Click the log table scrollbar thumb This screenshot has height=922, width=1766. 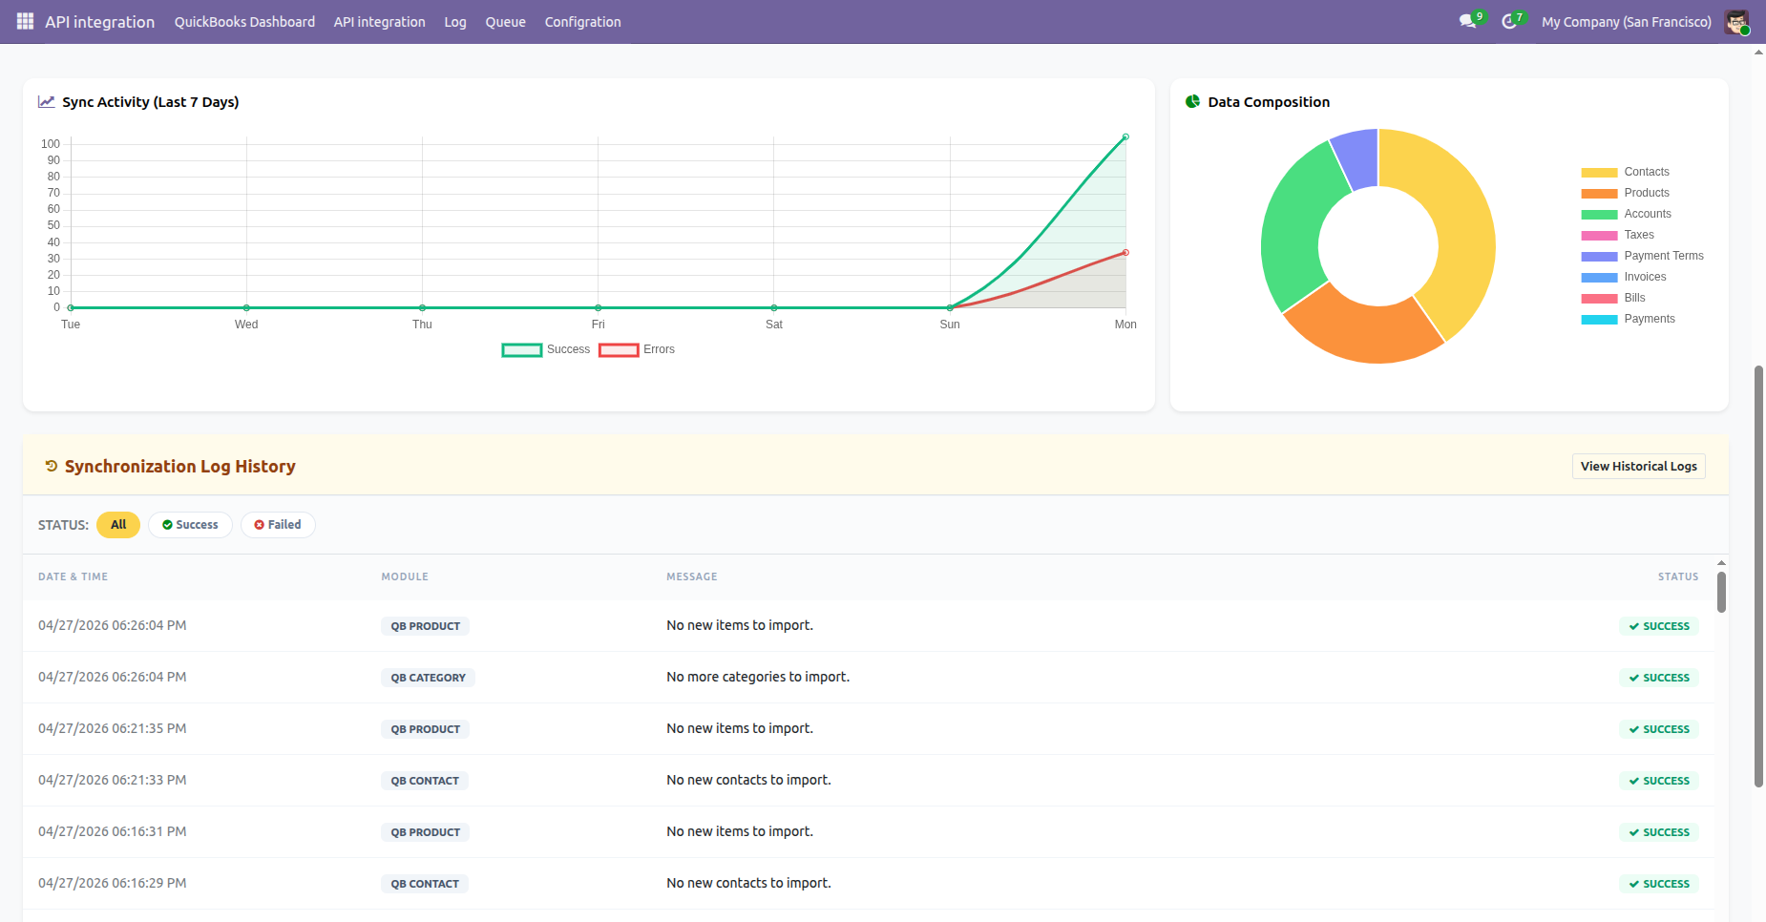coord(1721,592)
